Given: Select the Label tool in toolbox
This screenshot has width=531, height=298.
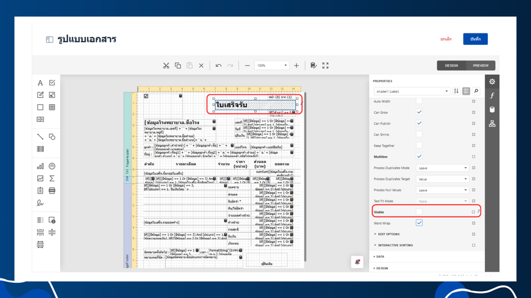Looking at the screenshot, I should [x=40, y=83].
